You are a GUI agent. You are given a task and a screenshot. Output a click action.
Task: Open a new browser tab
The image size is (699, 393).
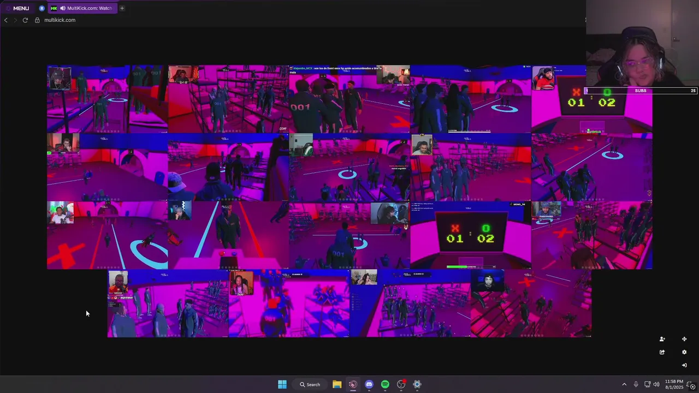pyautogui.click(x=122, y=8)
